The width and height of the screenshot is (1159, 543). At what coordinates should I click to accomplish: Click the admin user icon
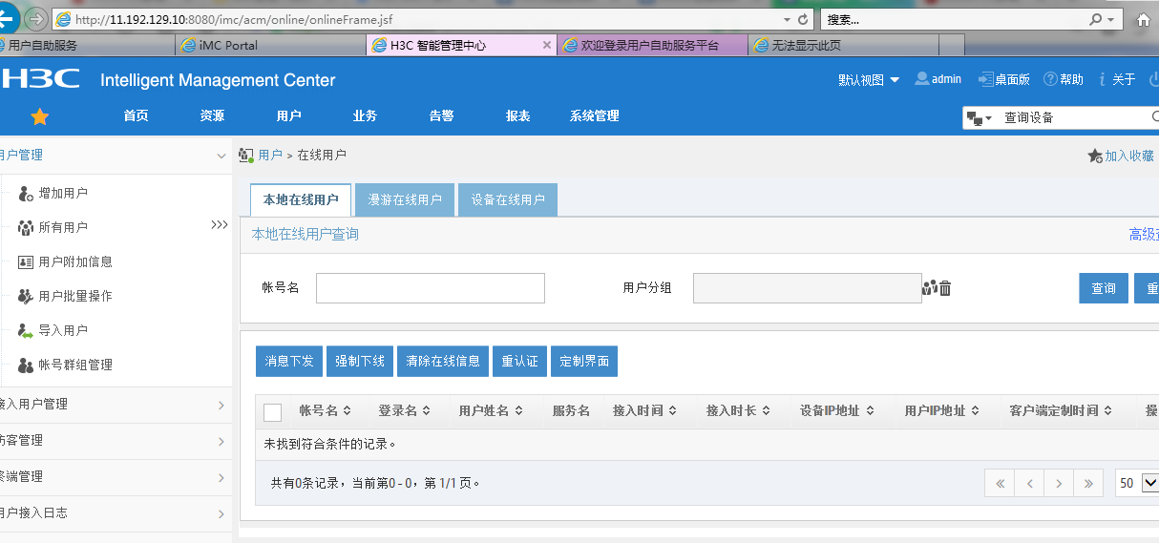click(x=921, y=79)
